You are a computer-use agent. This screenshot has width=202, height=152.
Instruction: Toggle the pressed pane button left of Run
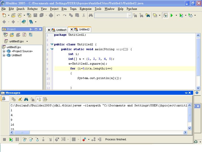point(166,15)
